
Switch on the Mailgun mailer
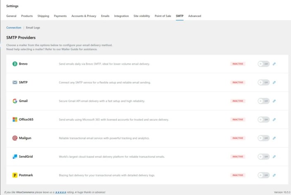pos(264,138)
